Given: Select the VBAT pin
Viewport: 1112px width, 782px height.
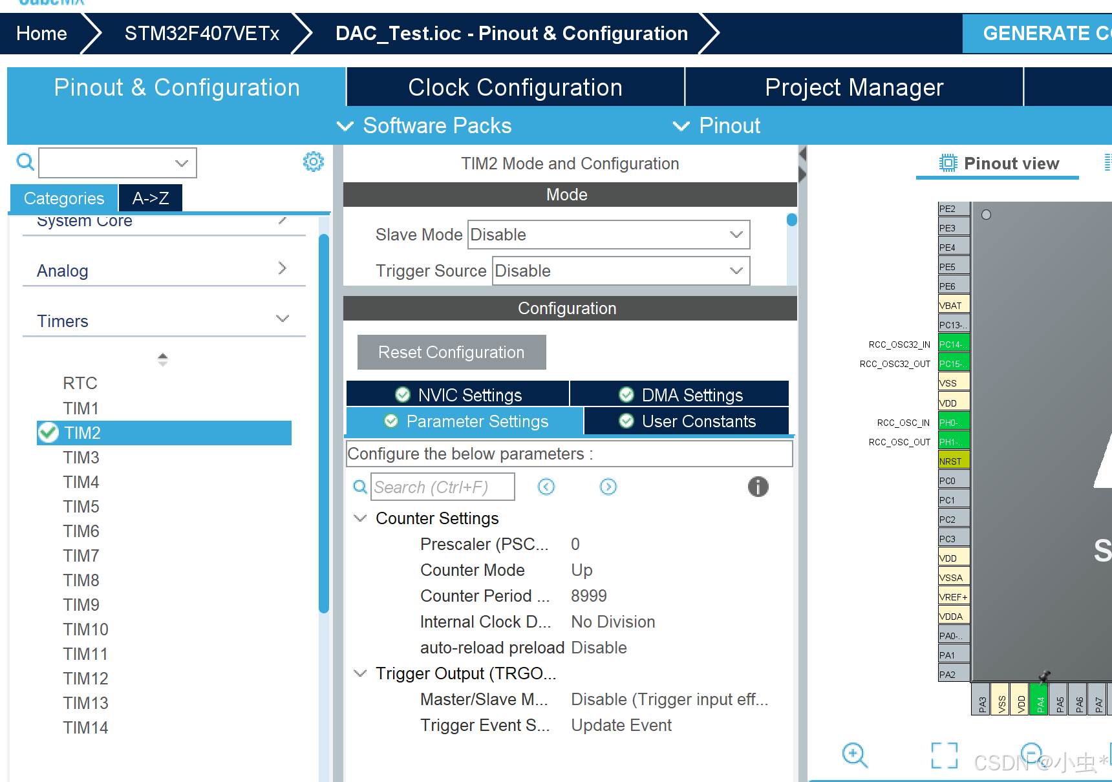Looking at the screenshot, I should pyautogui.click(x=954, y=306).
